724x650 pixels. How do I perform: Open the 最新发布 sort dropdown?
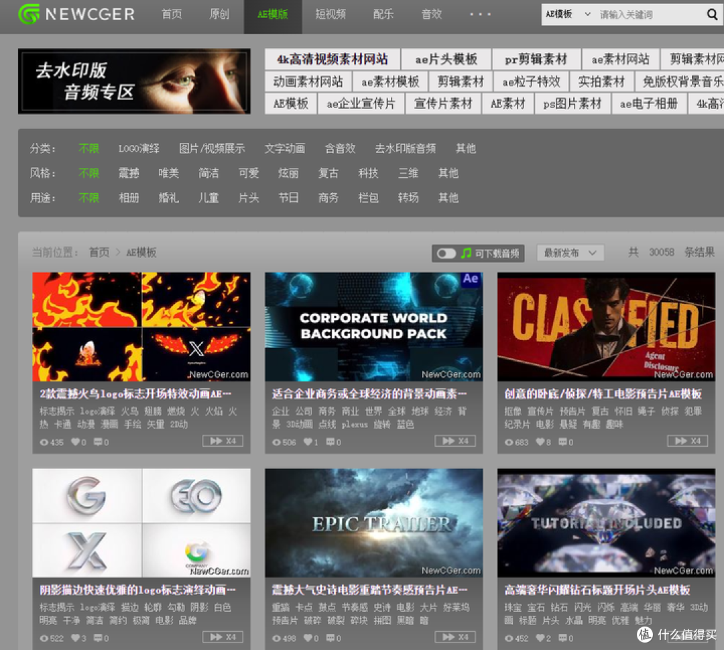click(570, 253)
